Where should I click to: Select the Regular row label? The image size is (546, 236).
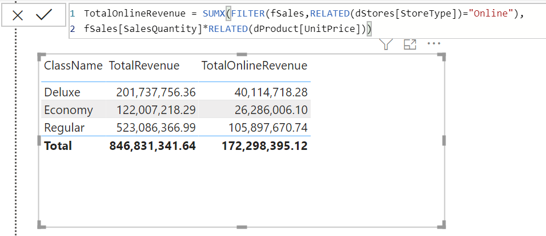click(64, 128)
